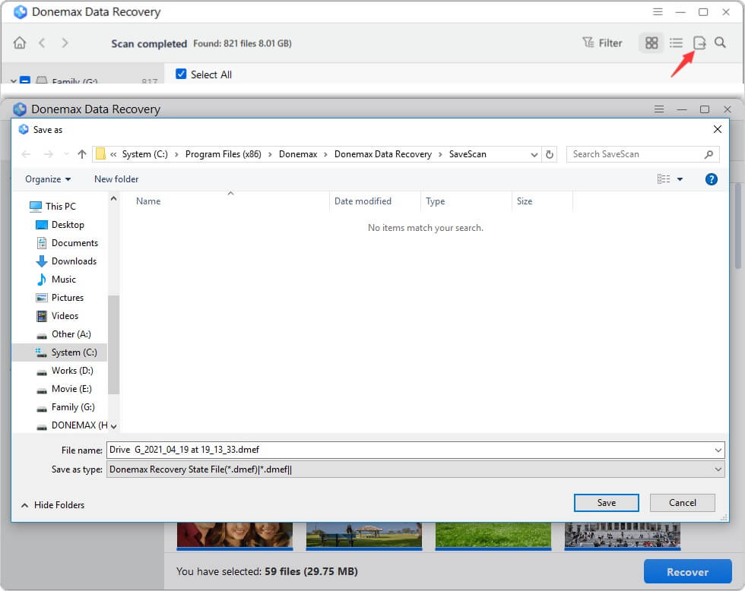The width and height of the screenshot is (745, 591).
Task: Refresh the SaveScan folder listing
Action: coord(550,154)
